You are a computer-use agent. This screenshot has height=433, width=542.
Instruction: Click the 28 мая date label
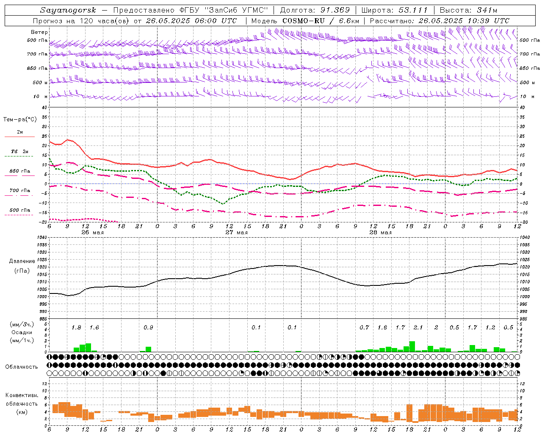tap(380, 233)
